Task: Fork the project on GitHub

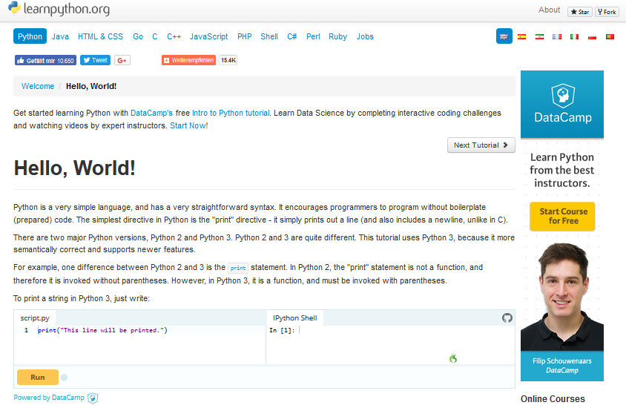Action: (607, 12)
